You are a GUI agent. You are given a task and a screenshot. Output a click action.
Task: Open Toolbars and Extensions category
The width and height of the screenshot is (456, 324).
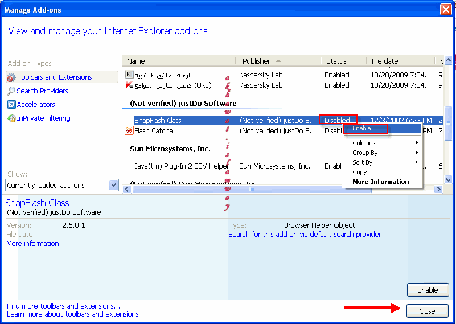[62, 77]
